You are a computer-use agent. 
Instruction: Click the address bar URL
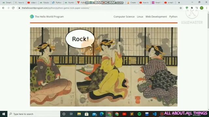(56, 8)
